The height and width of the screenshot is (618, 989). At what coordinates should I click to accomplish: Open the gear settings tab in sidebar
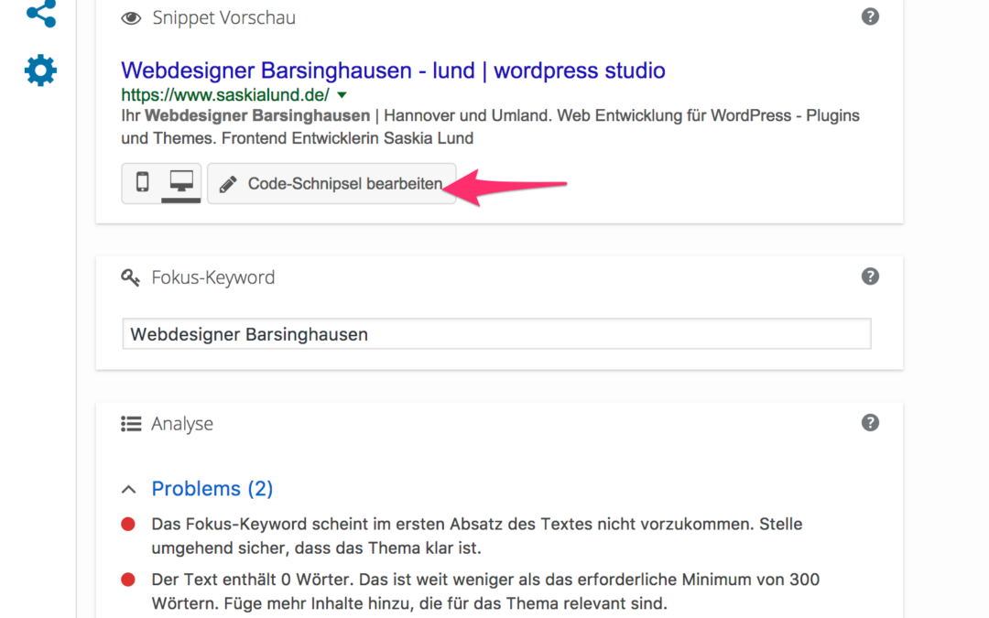coord(41,70)
